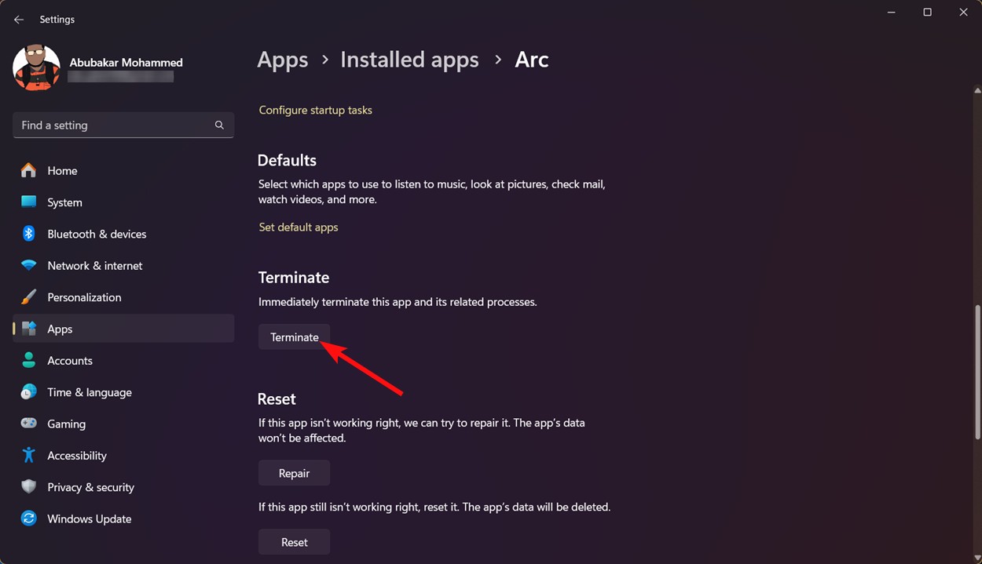This screenshot has width=982, height=564.
Task: Navigate to Apps in the breadcrumb
Action: 282,60
